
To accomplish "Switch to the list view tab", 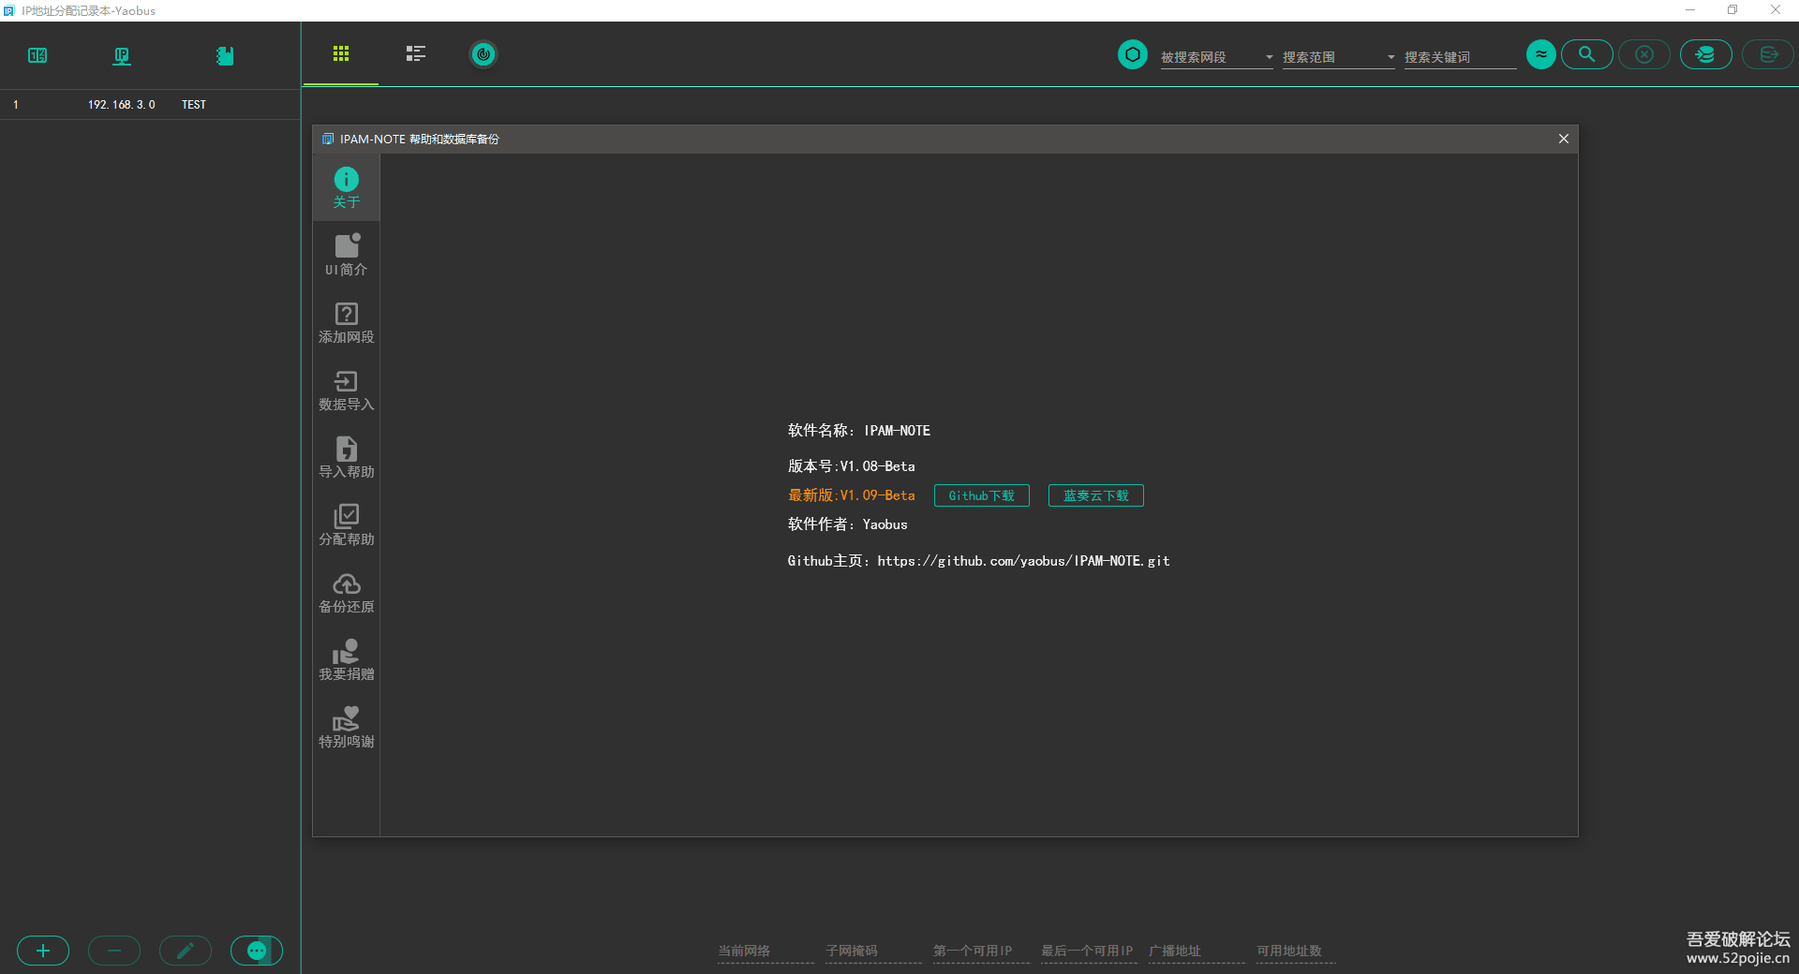I will coord(415,54).
